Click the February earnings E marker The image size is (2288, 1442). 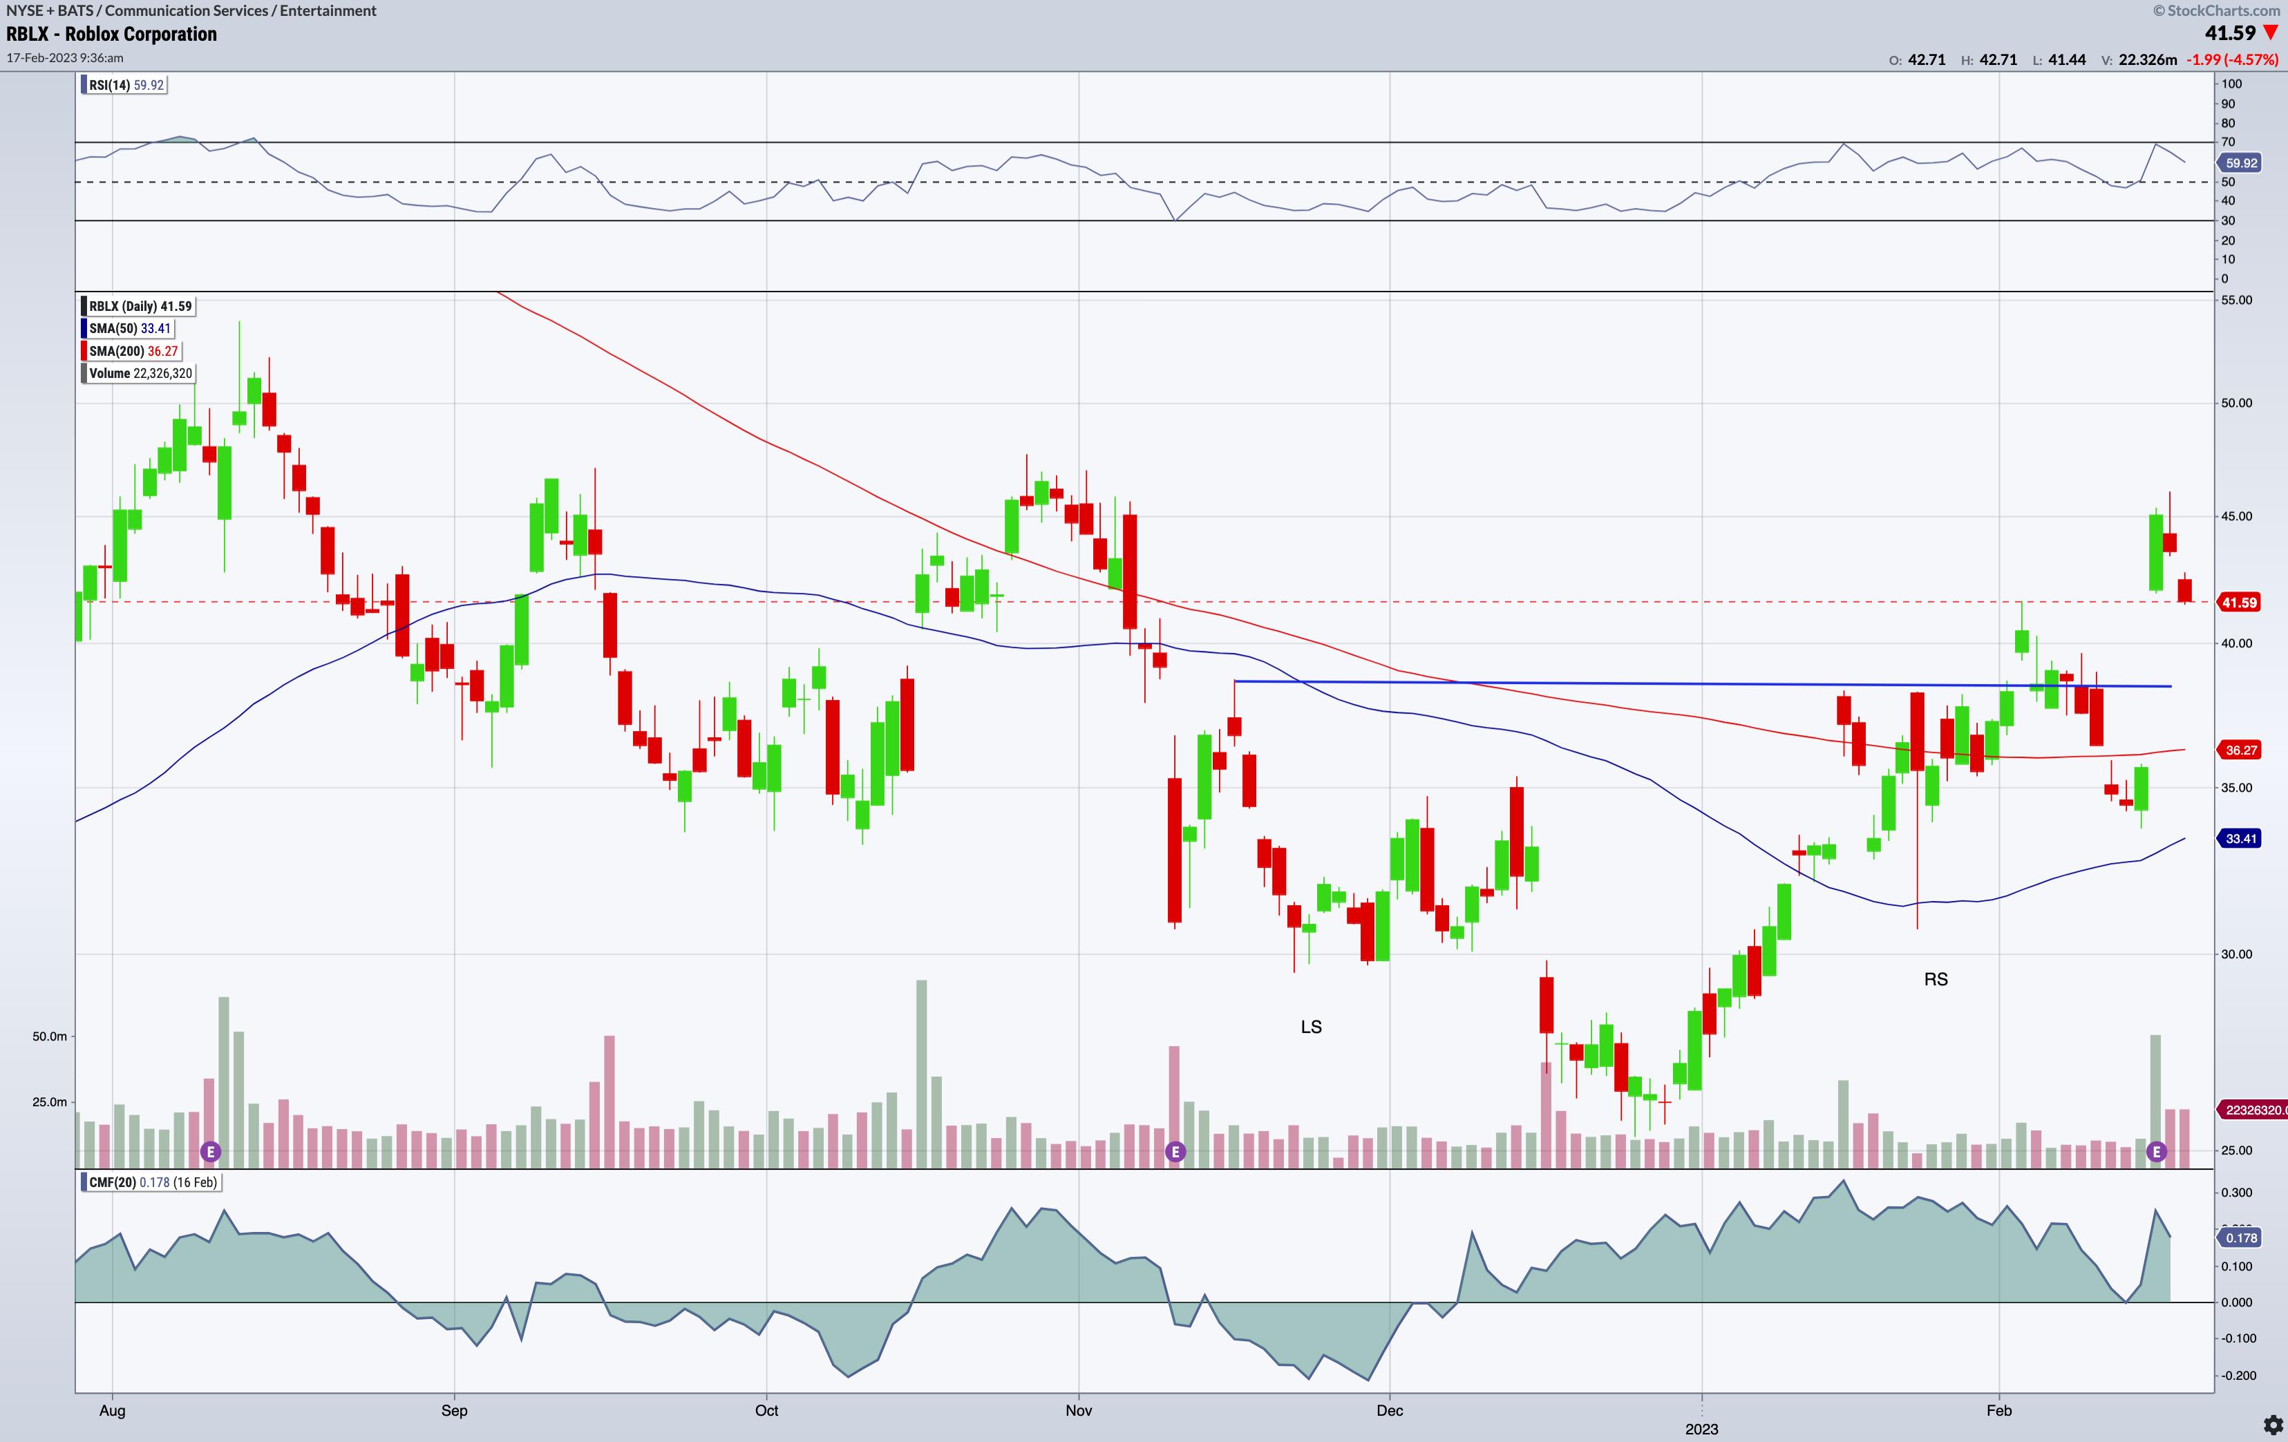[x=2156, y=1152]
